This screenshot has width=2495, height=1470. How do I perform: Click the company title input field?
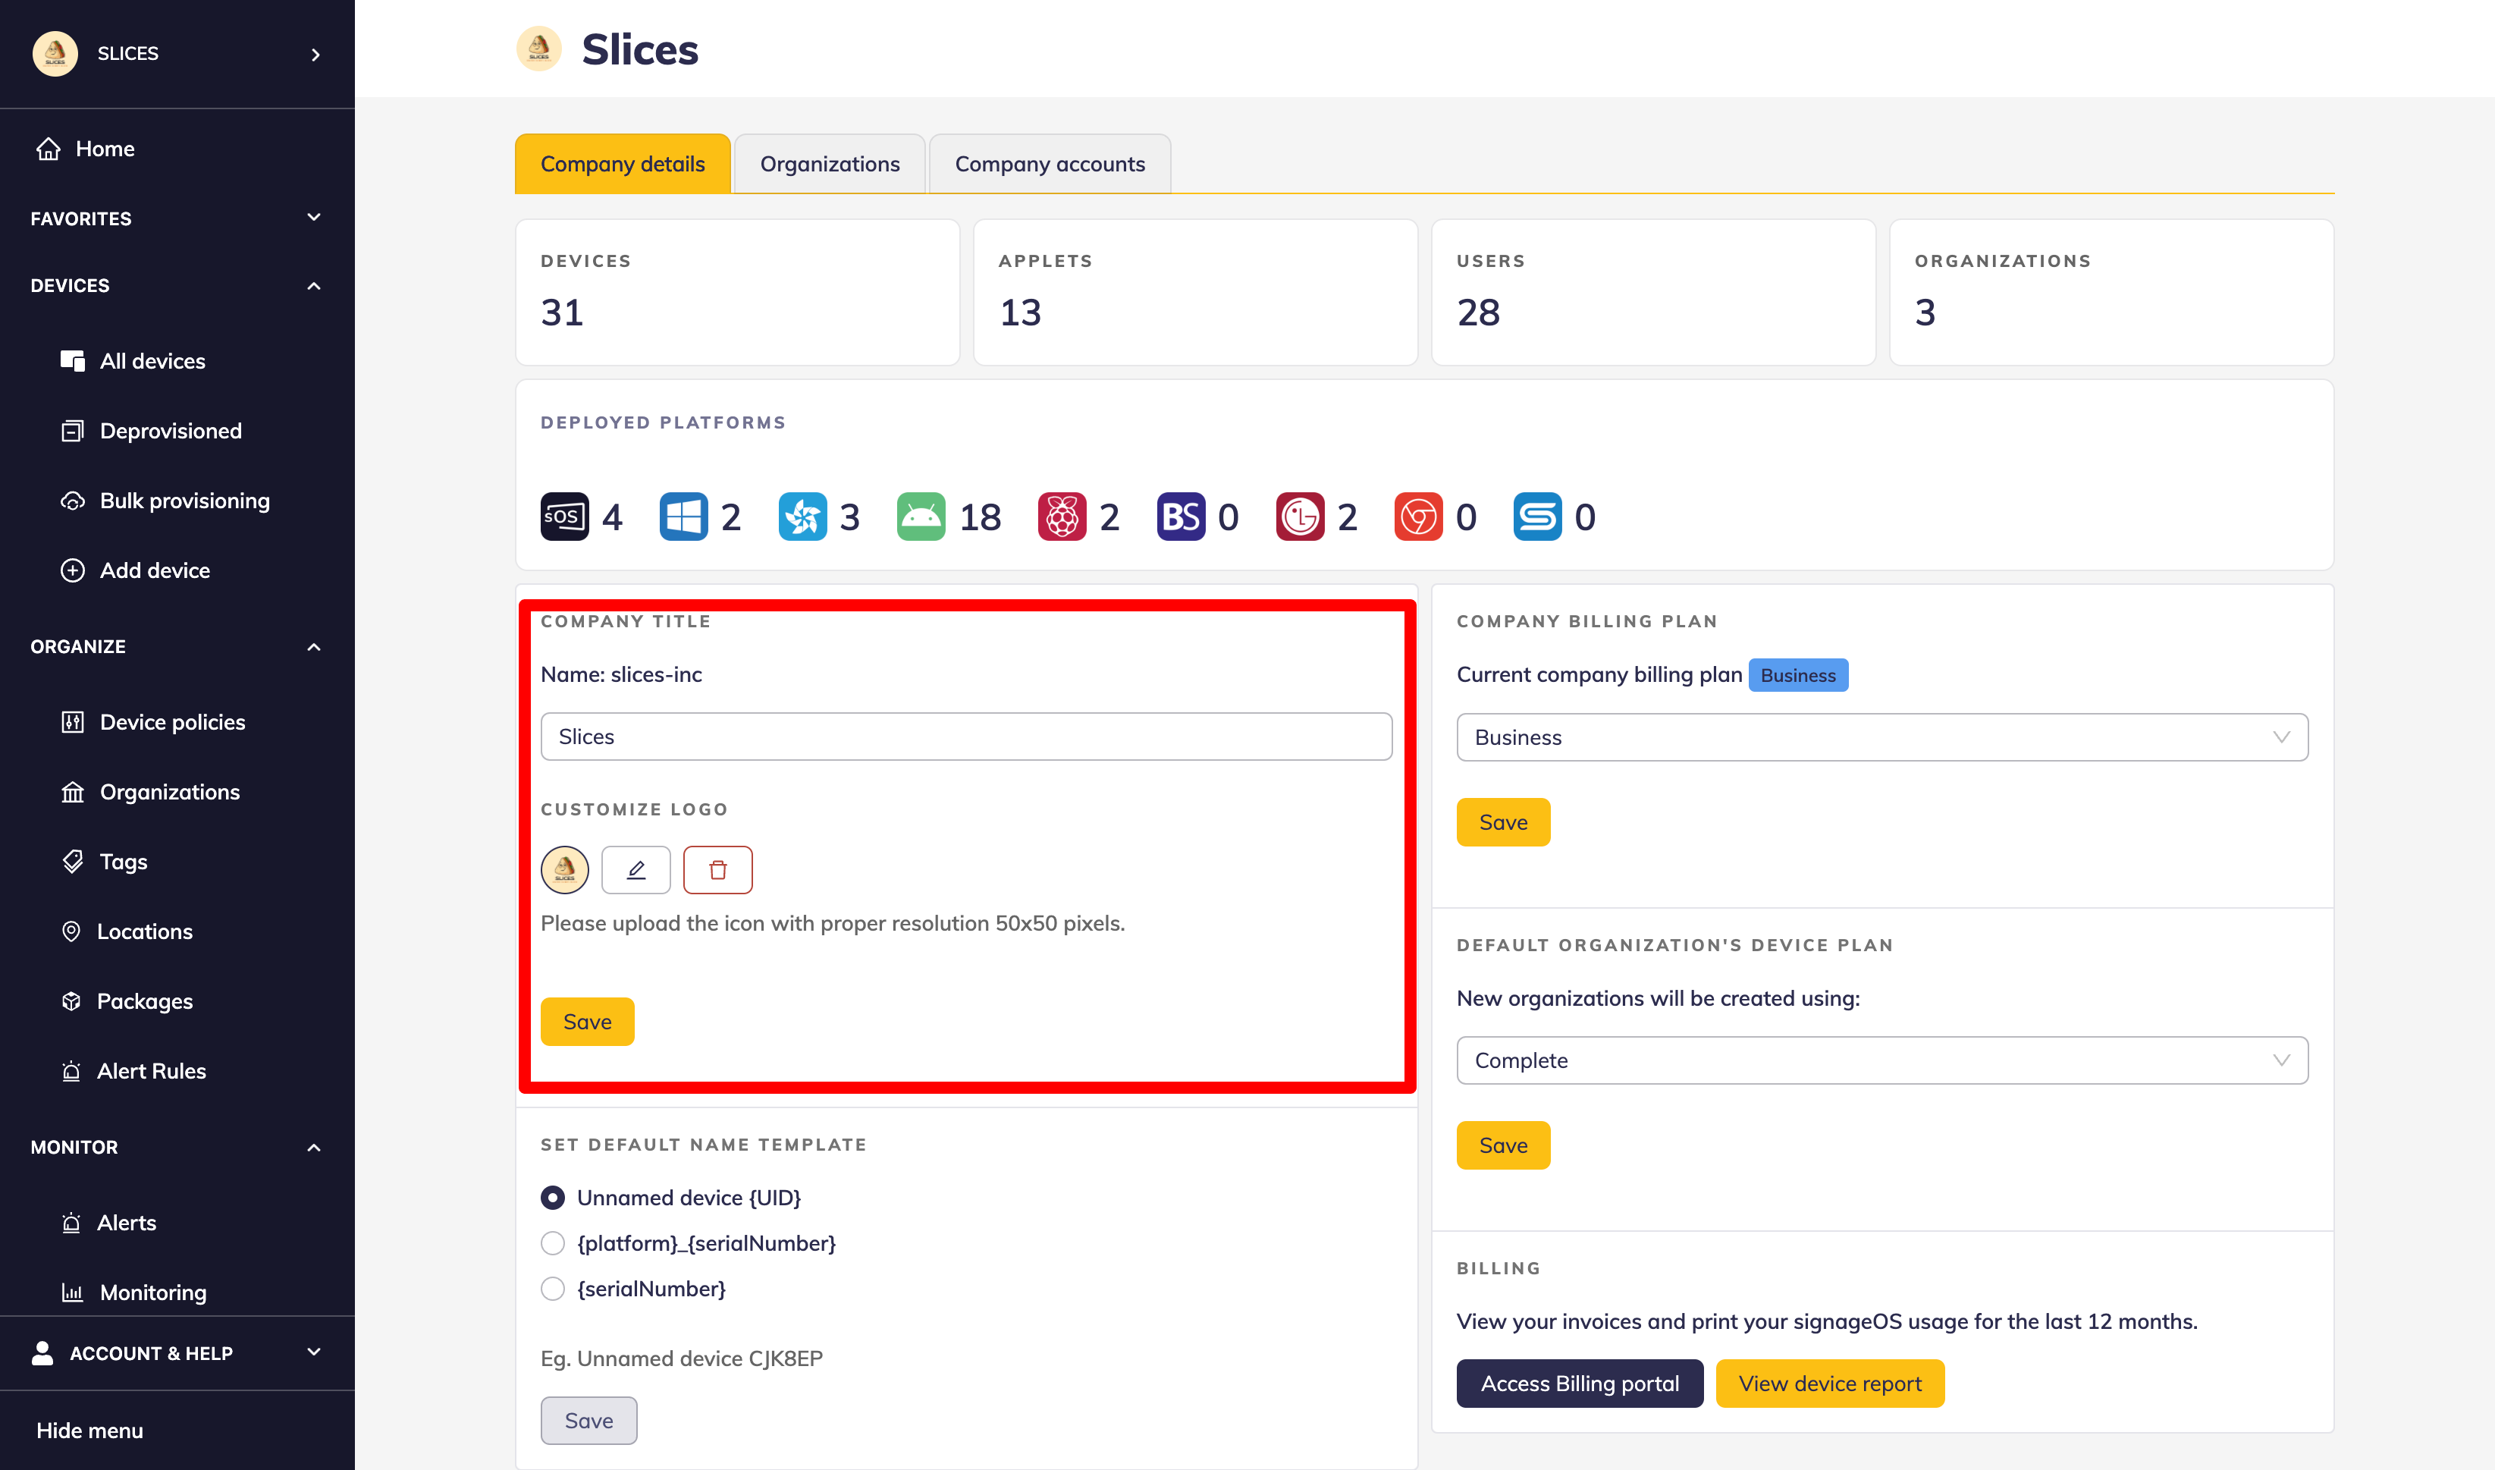(x=965, y=737)
